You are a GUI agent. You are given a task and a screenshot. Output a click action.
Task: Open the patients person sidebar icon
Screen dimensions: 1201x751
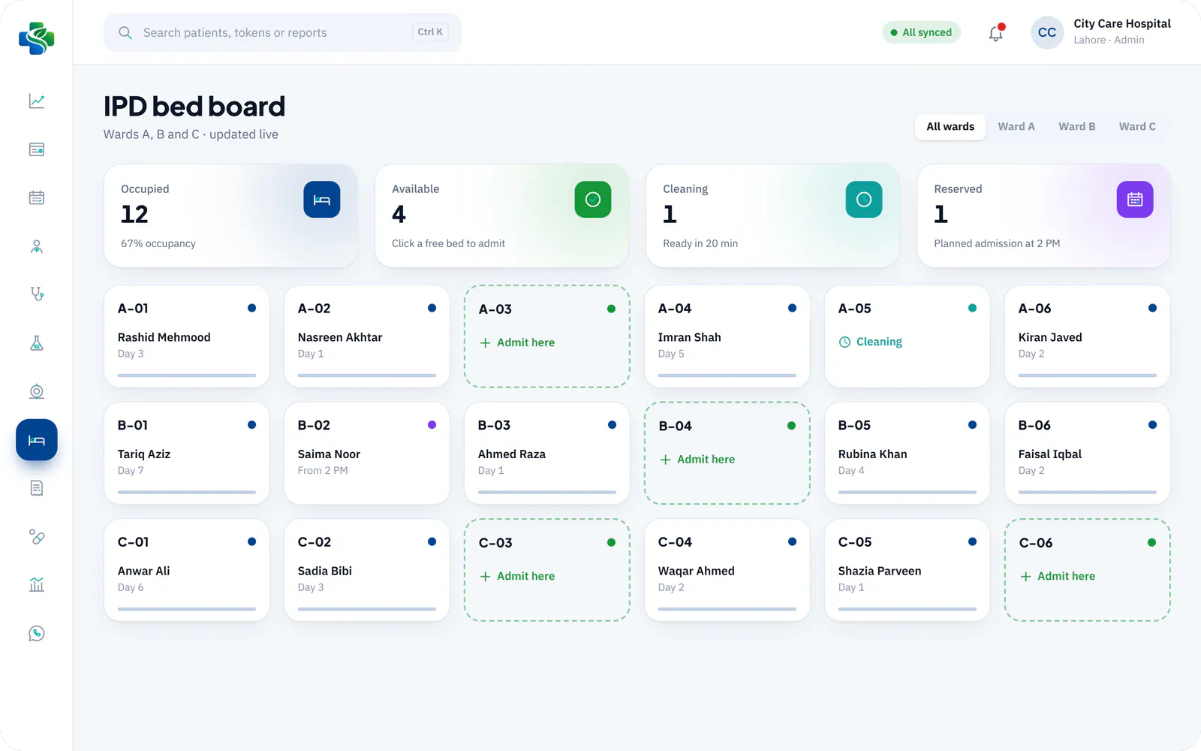36,246
